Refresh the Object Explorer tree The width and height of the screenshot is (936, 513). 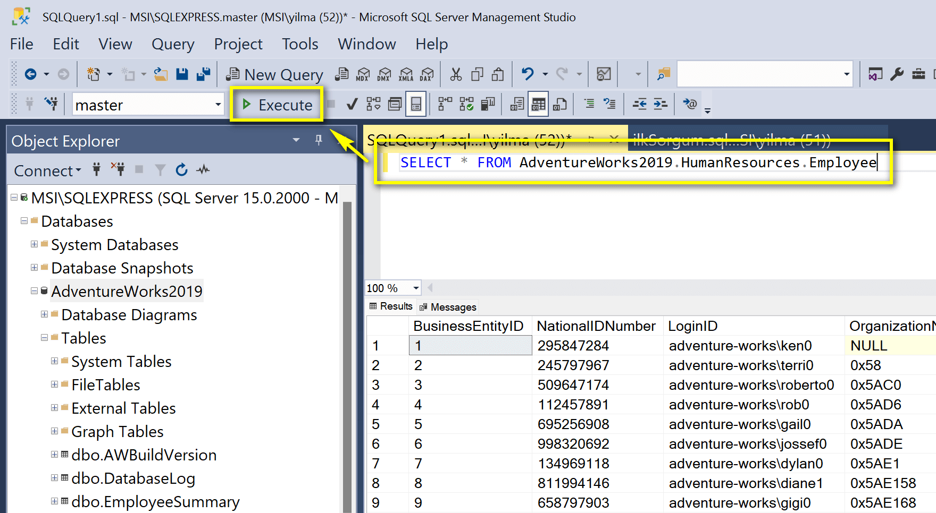click(x=181, y=170)
